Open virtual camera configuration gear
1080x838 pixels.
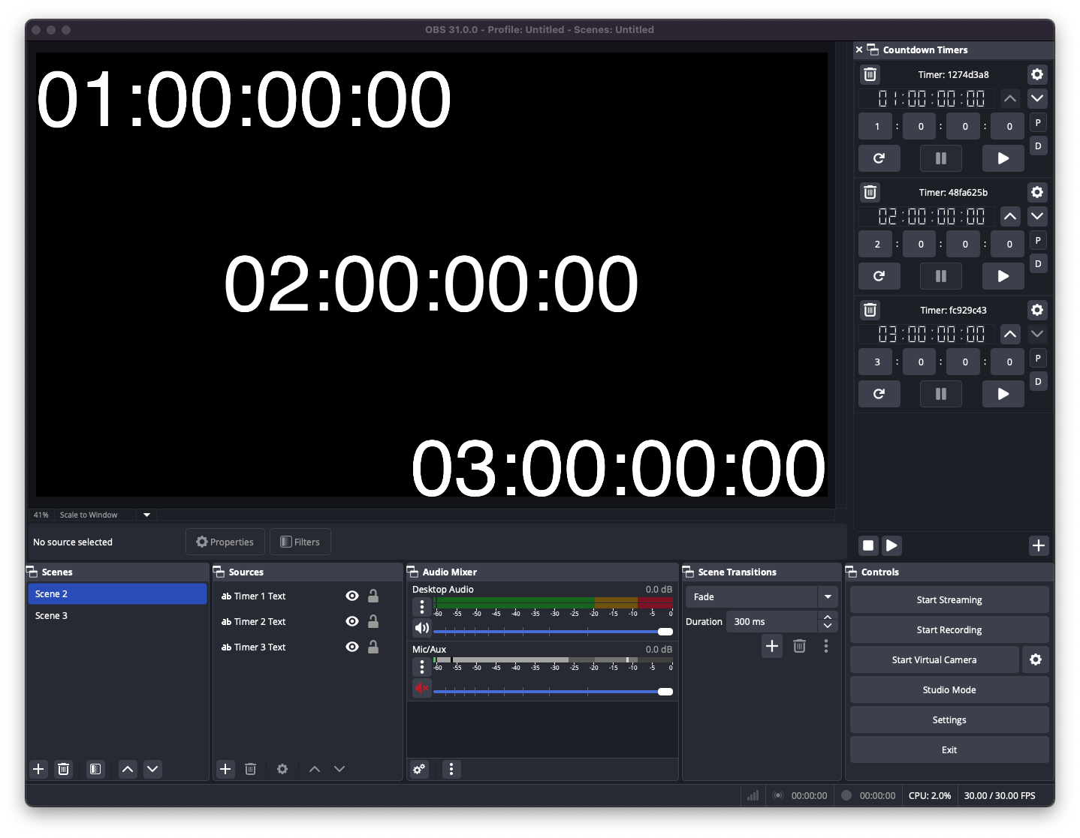point(1036,659)
